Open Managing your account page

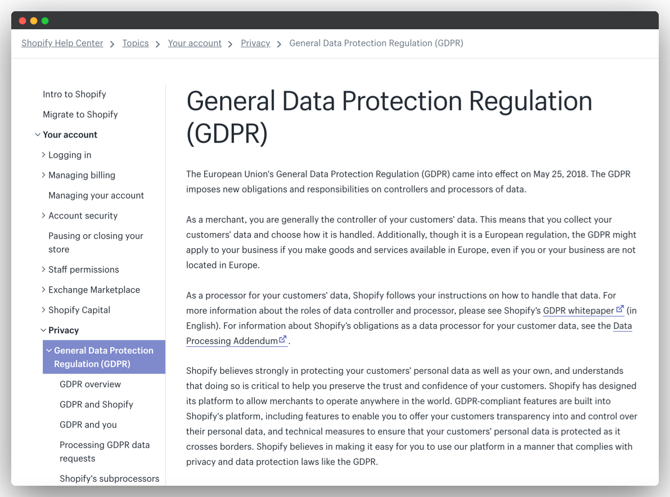[96, 195]
